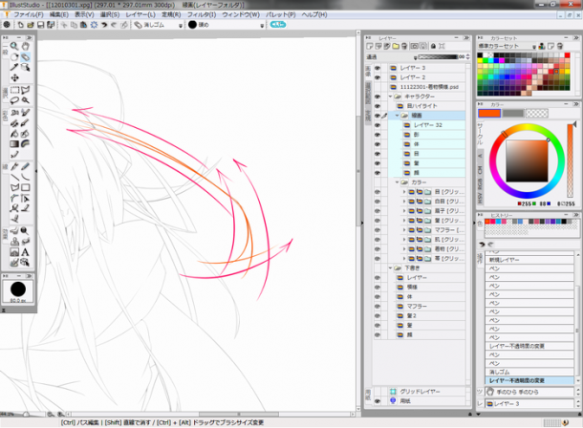
Task: Click the save floppy disk icon
Action: (x=40, y=25)
